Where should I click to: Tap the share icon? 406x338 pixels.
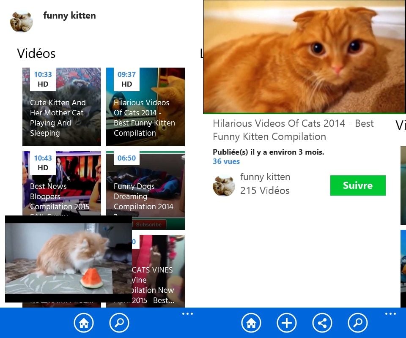click(x=322, y=323)
